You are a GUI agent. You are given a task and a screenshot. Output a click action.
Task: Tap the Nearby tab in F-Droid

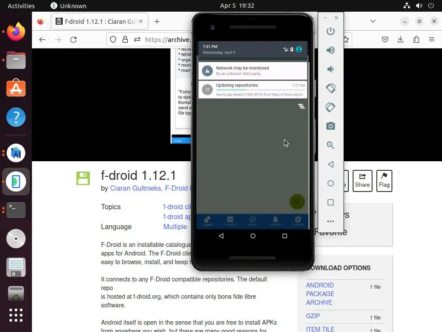click(x=253, y=221)
